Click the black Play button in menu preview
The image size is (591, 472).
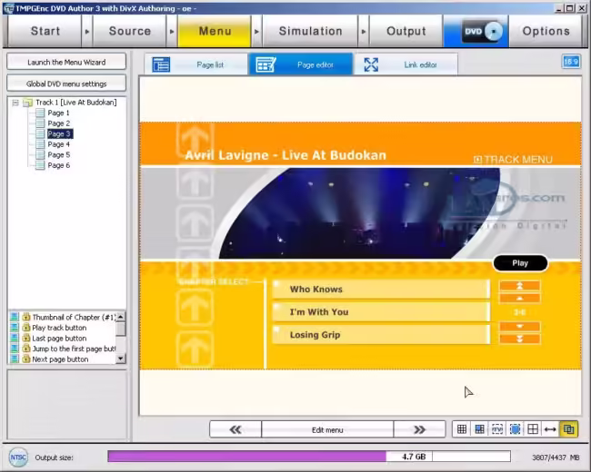pyautogui.click(x=520, y=263)
